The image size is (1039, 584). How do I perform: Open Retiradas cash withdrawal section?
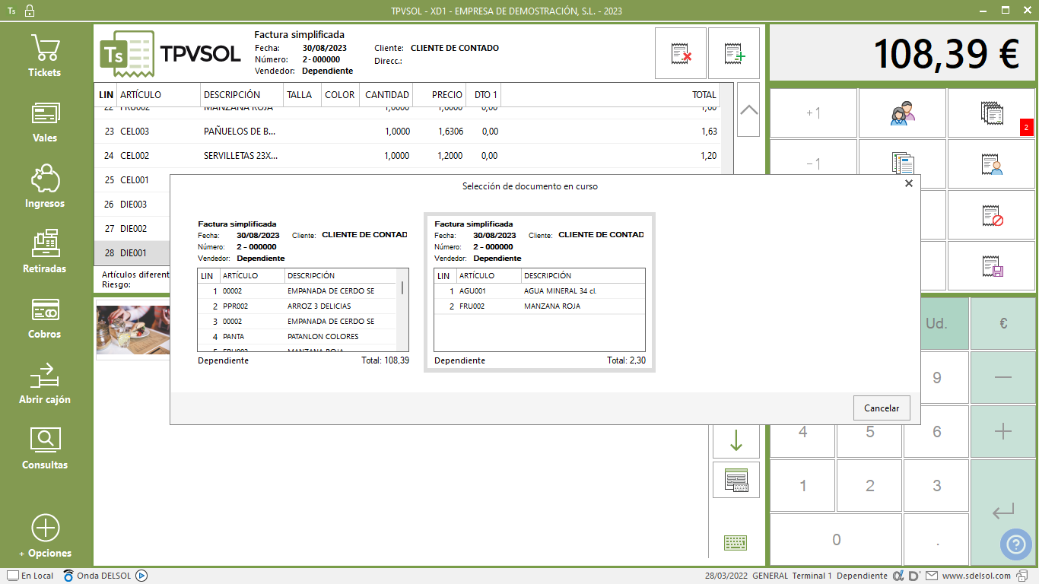click(x=44, y=252)
